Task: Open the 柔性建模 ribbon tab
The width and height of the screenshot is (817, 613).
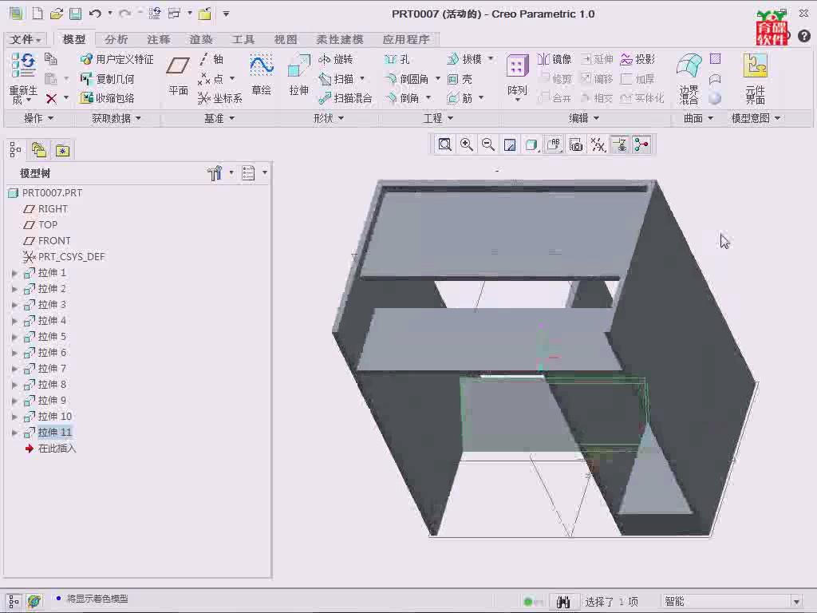Action: (340, 40)
